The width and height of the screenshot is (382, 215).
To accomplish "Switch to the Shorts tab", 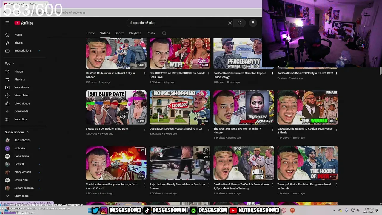I will coord(119,33).
